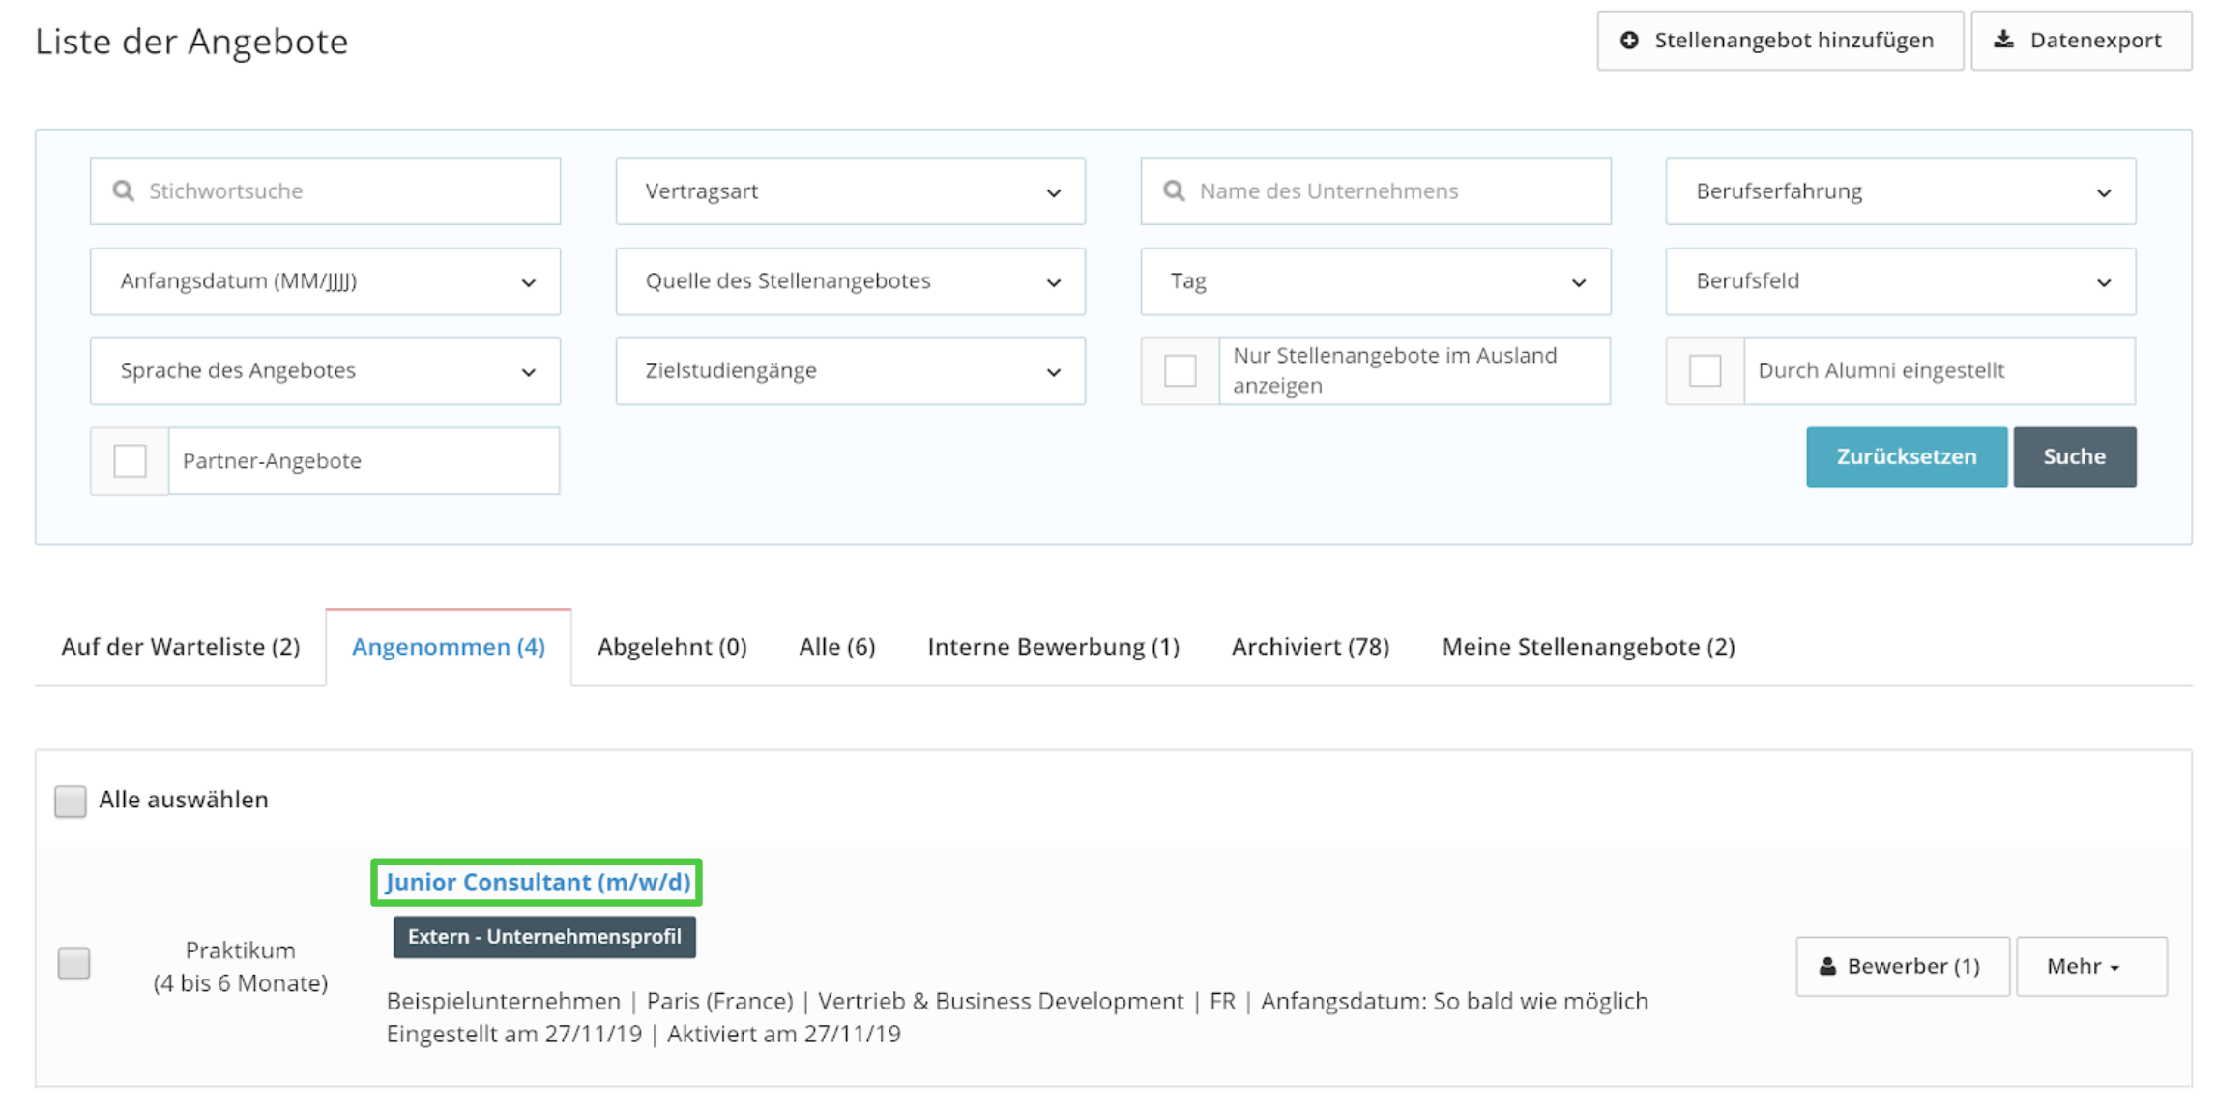
Task: Open the Vertragsart dropdown
Action: [850, 191]
